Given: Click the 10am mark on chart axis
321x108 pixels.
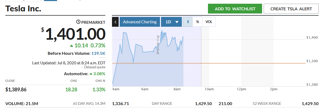Looking at the screenshot, I should pyautogui.click(x=209, y=89).
